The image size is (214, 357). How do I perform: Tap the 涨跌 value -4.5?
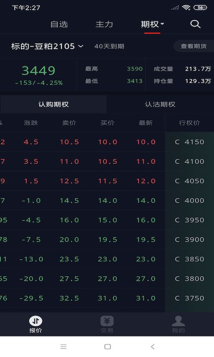[31, 220]
